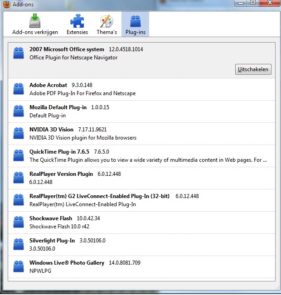Click the Office Plugin for Netscape Navigator description
This screenshot has width=281, height=295.
pyautogui.click(x=73, y=58)
